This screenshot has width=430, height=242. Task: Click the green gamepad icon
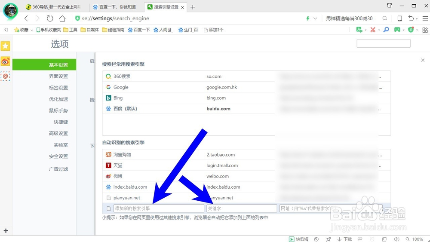tap(397, 30)
